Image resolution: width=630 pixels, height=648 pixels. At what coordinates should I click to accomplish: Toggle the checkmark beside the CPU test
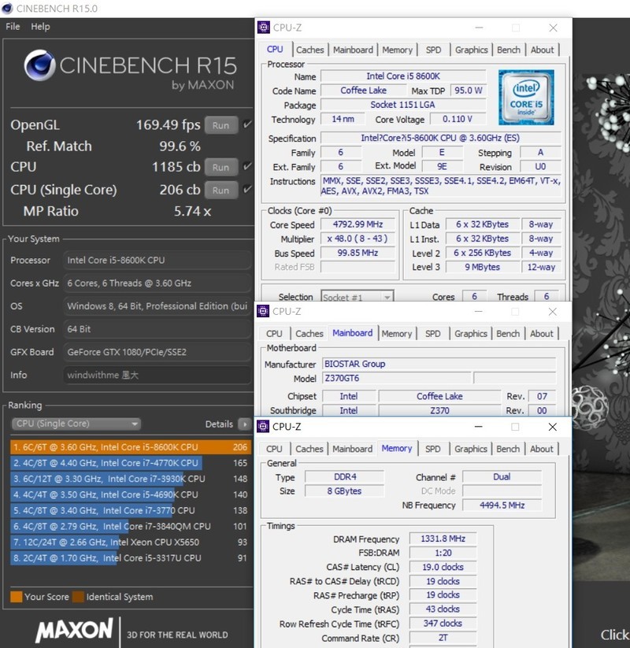pyautogui.click(x=246, y=166)
